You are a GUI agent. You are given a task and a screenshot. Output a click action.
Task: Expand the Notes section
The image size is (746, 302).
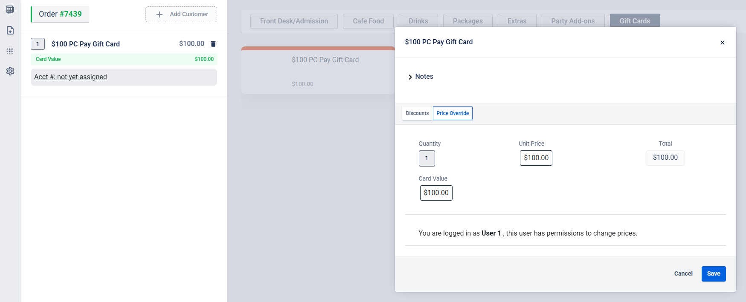tap(421, 77)
